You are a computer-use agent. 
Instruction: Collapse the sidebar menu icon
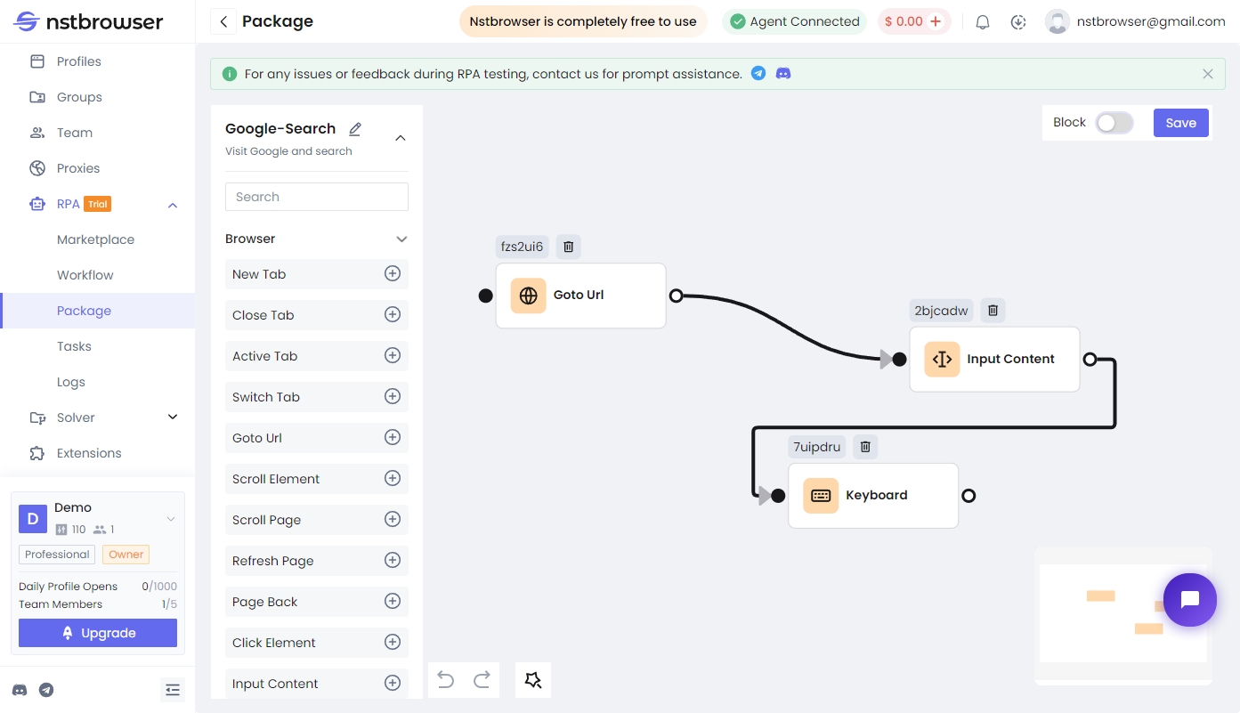tap(173, 690)
